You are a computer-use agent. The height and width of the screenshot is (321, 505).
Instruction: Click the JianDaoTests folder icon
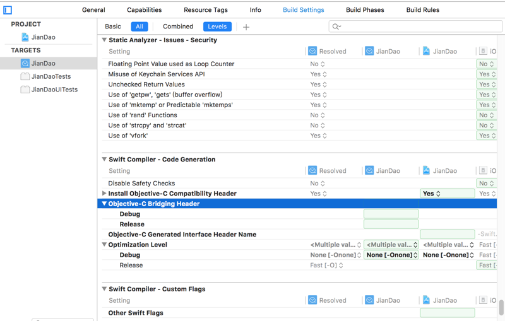[x=25, y=76]
